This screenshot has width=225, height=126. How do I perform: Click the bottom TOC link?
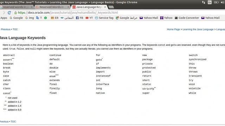[13, 121]
